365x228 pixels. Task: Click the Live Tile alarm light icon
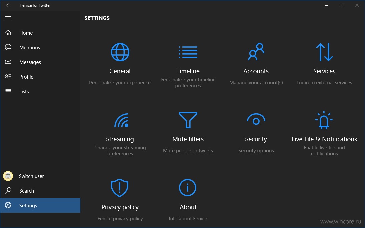tap(324, 120)
